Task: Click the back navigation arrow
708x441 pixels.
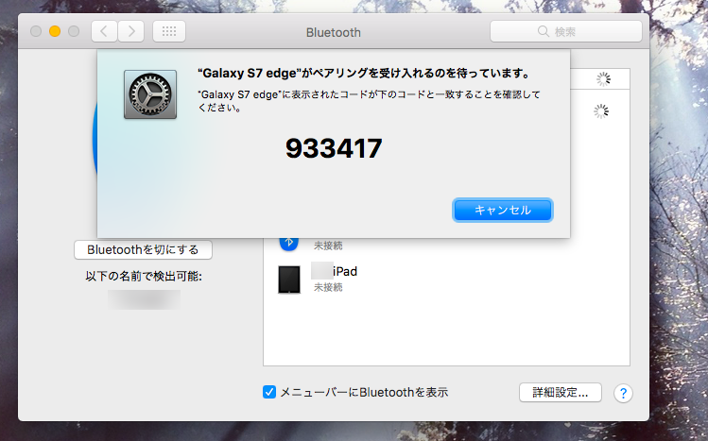Action: coord(103,31)
